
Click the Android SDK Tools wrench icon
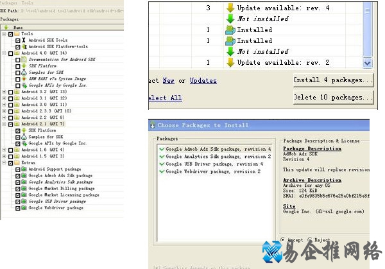(24, 40)
